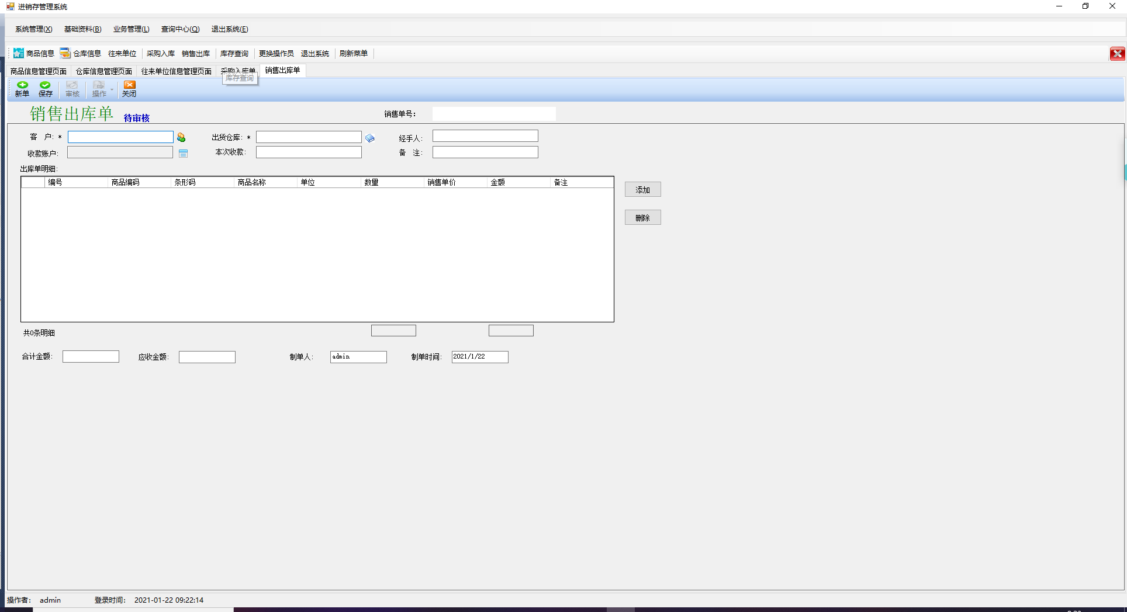
Task: Open the 查询中心 menu
Action: [x=180, y=29]
